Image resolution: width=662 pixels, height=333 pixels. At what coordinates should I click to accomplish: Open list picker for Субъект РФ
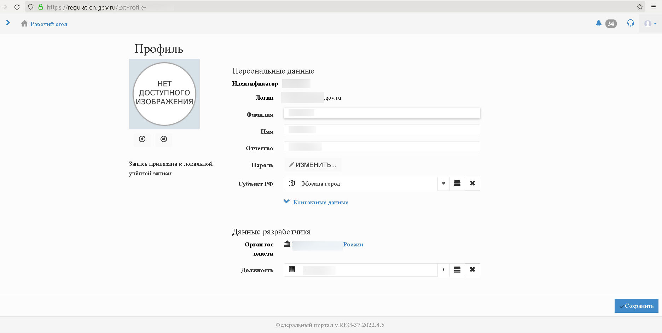[457, 184]
